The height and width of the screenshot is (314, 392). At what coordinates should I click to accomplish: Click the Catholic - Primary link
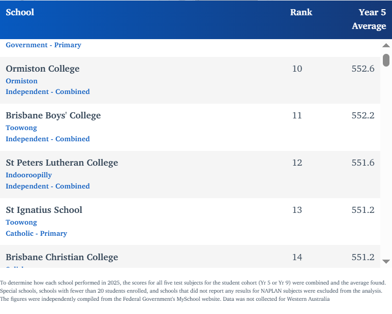[37, 234]
